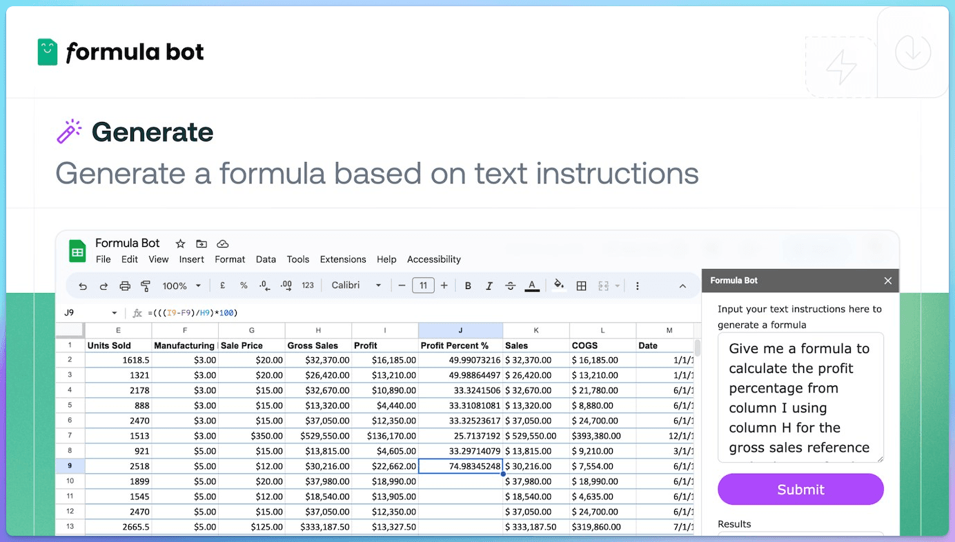The image size is (955, 542).
Task: Click the move to folder icon
Action: 201,243
